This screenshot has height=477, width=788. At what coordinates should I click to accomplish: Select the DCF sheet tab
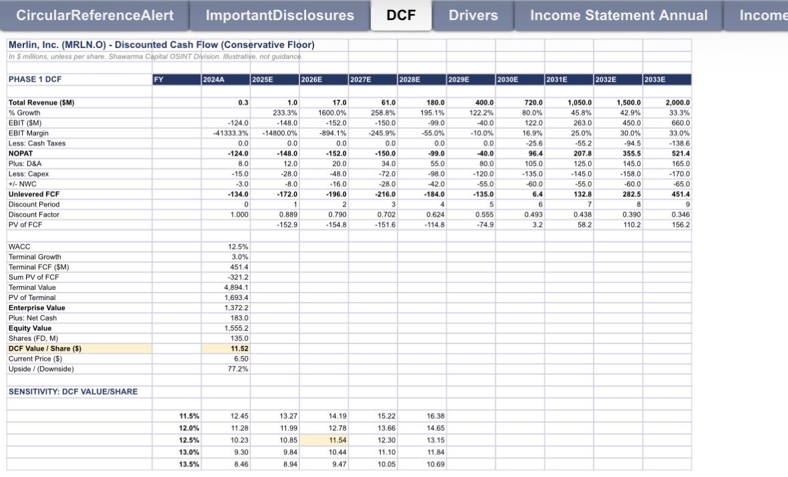401,15
